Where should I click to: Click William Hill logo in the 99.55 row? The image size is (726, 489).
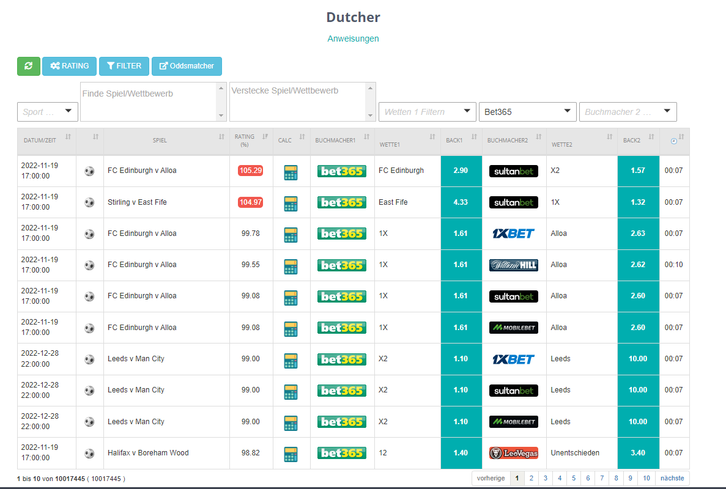click(514, 265)
